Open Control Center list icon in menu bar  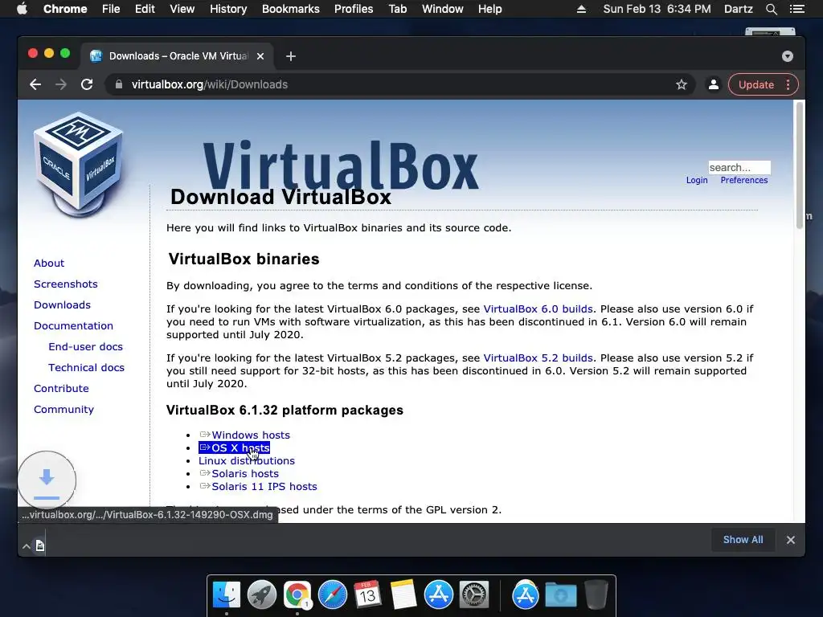click(x=796, y=9)
